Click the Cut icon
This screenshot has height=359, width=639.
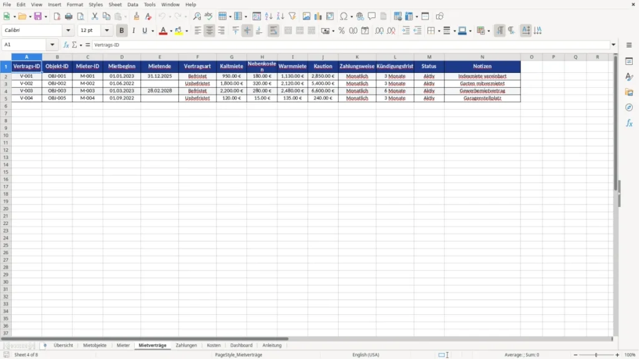point(95,16)
